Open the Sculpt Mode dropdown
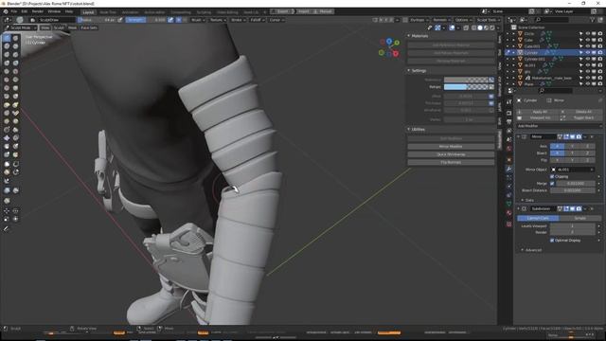This screenshot has width=606, height=341. (20, 27)
